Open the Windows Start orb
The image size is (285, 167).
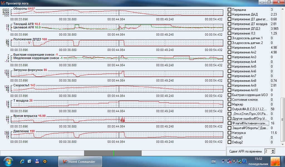click(8, 161)
